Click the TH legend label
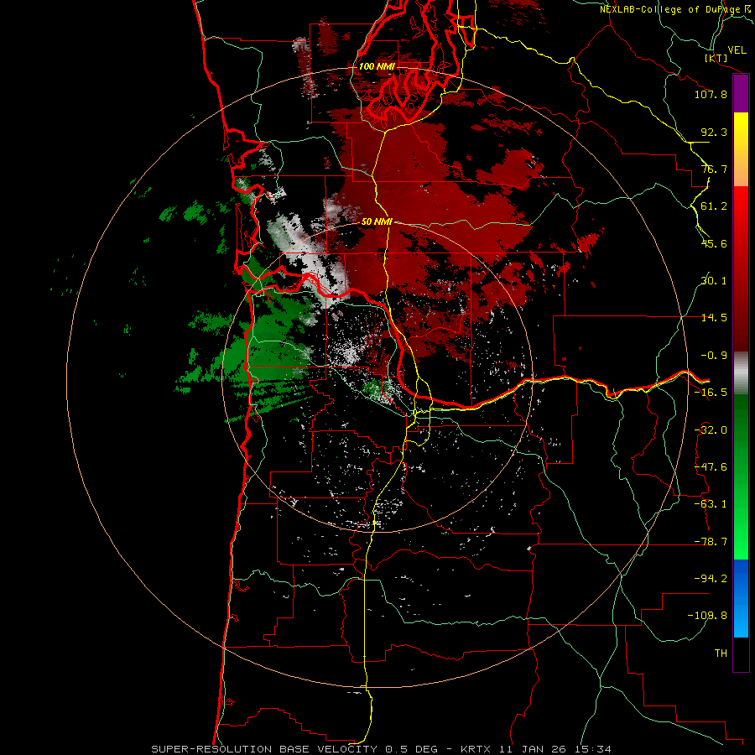Image resolution: width=755 pixels, height=755 pixels. [x=721, y=653]
